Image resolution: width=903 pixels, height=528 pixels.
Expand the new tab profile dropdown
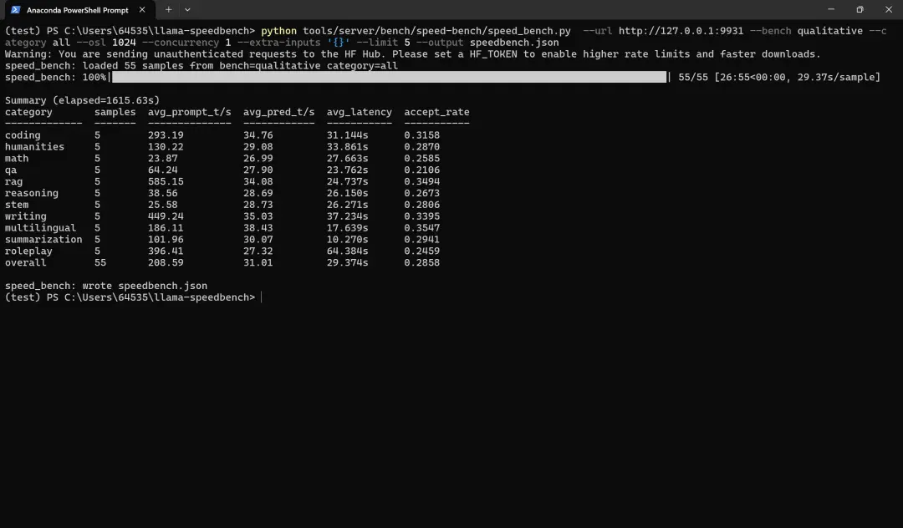(187, 10)
